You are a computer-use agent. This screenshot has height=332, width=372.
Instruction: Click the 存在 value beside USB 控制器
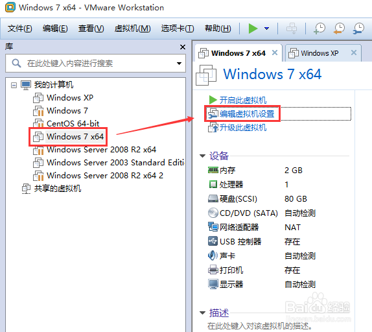pos(292,242)
